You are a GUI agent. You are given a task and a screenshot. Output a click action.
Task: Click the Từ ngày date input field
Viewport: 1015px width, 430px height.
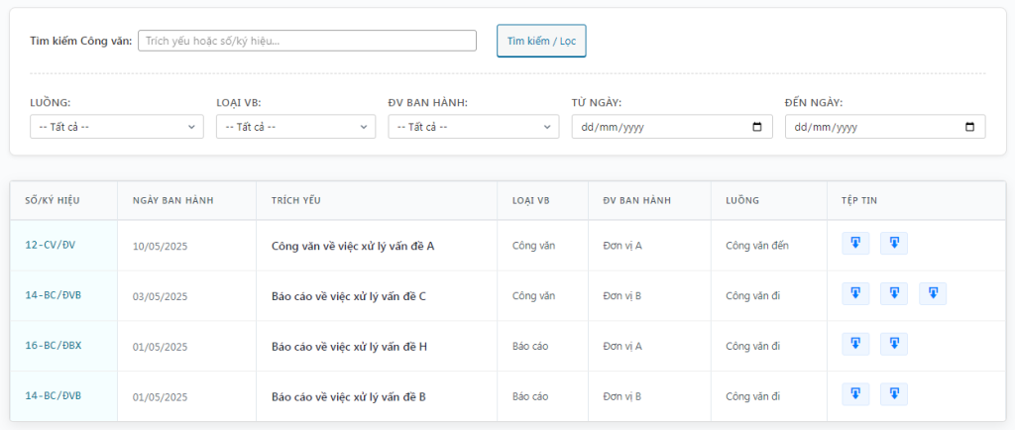point(672,127)
